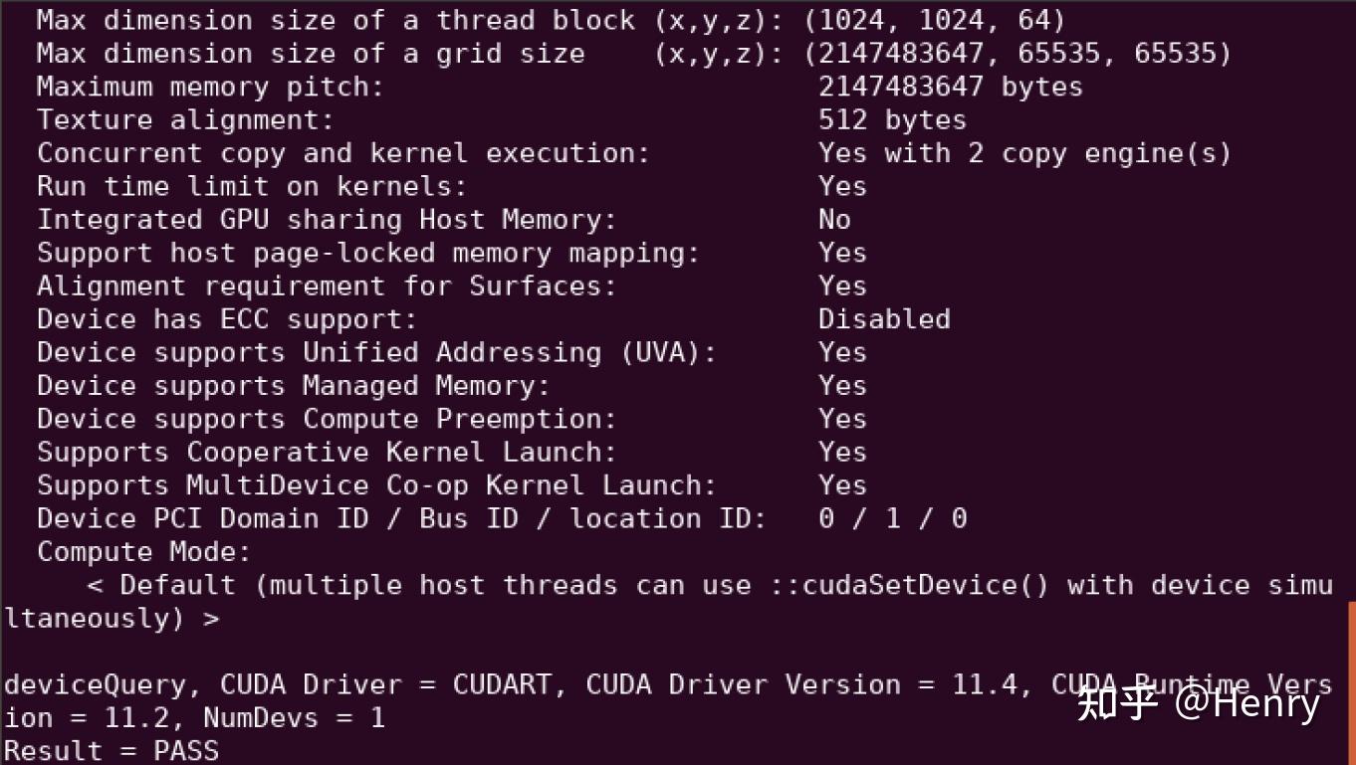Click 'Run time limit on kernels:' label
Screen dimensions: 1356x765
[252, 186]
